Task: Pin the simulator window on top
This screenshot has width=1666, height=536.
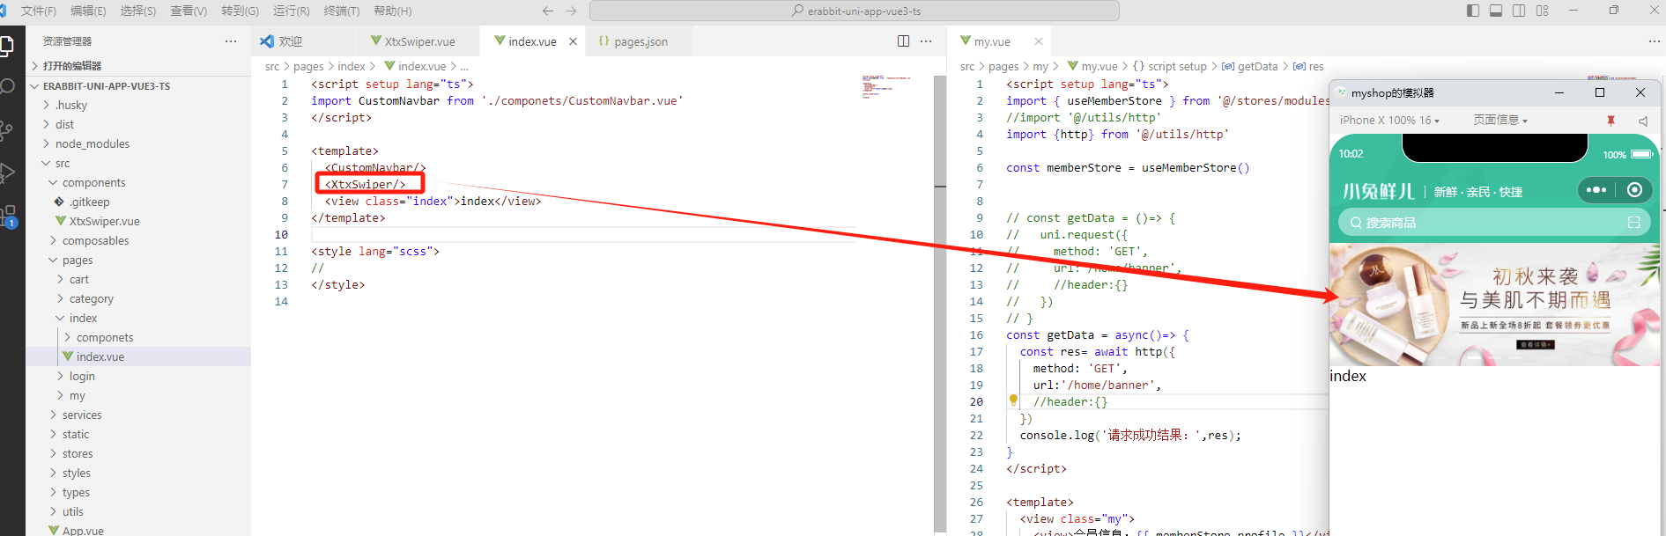Action: [1610, 121]
